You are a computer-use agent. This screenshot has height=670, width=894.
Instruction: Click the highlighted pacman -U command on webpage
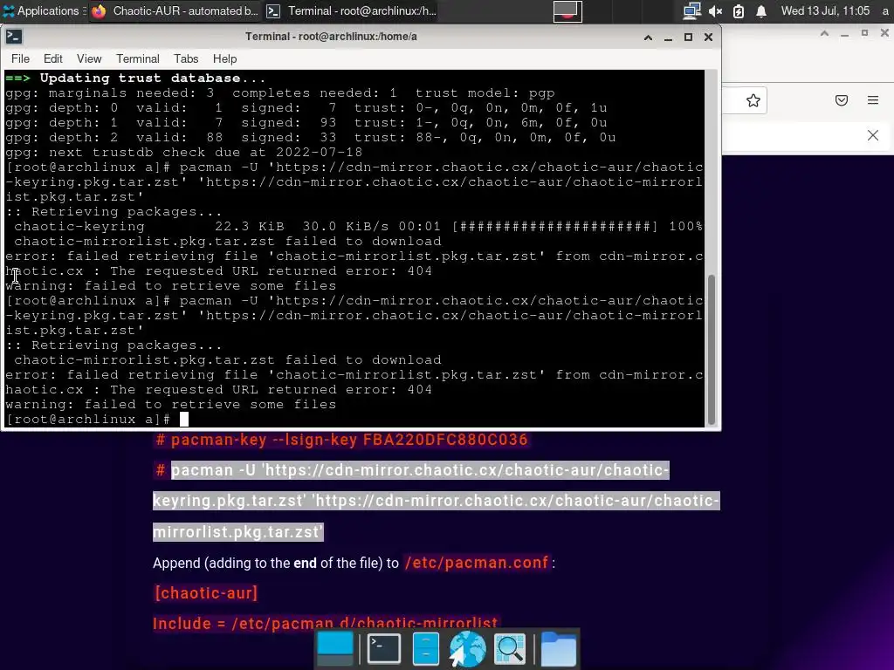pos(437,501)
